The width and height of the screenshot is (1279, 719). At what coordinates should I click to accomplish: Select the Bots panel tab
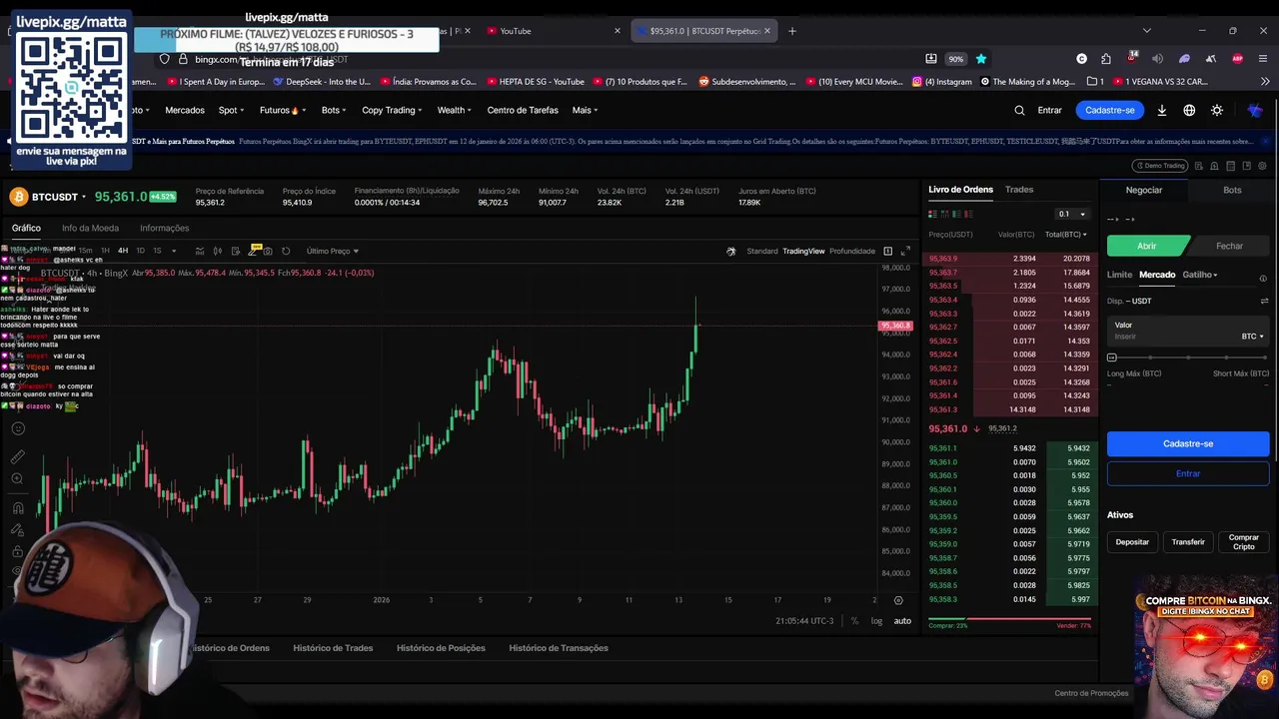coord(1232,190)
